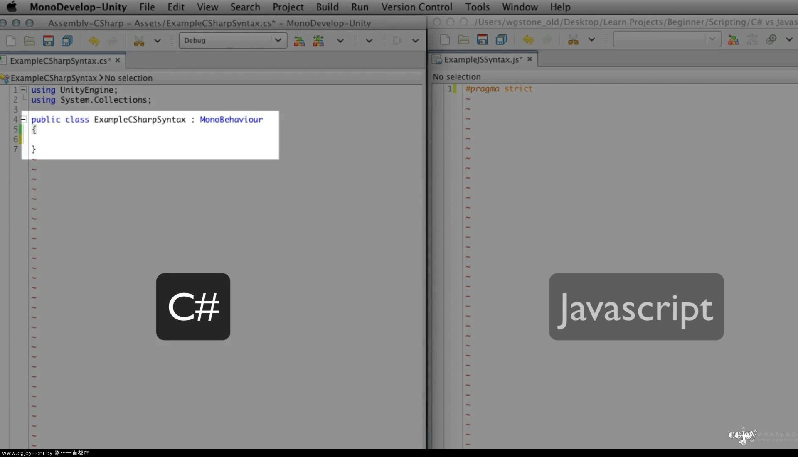
Task: Close the ExampleCSharpSyntax.cs tab
Action: coord(118,60)
